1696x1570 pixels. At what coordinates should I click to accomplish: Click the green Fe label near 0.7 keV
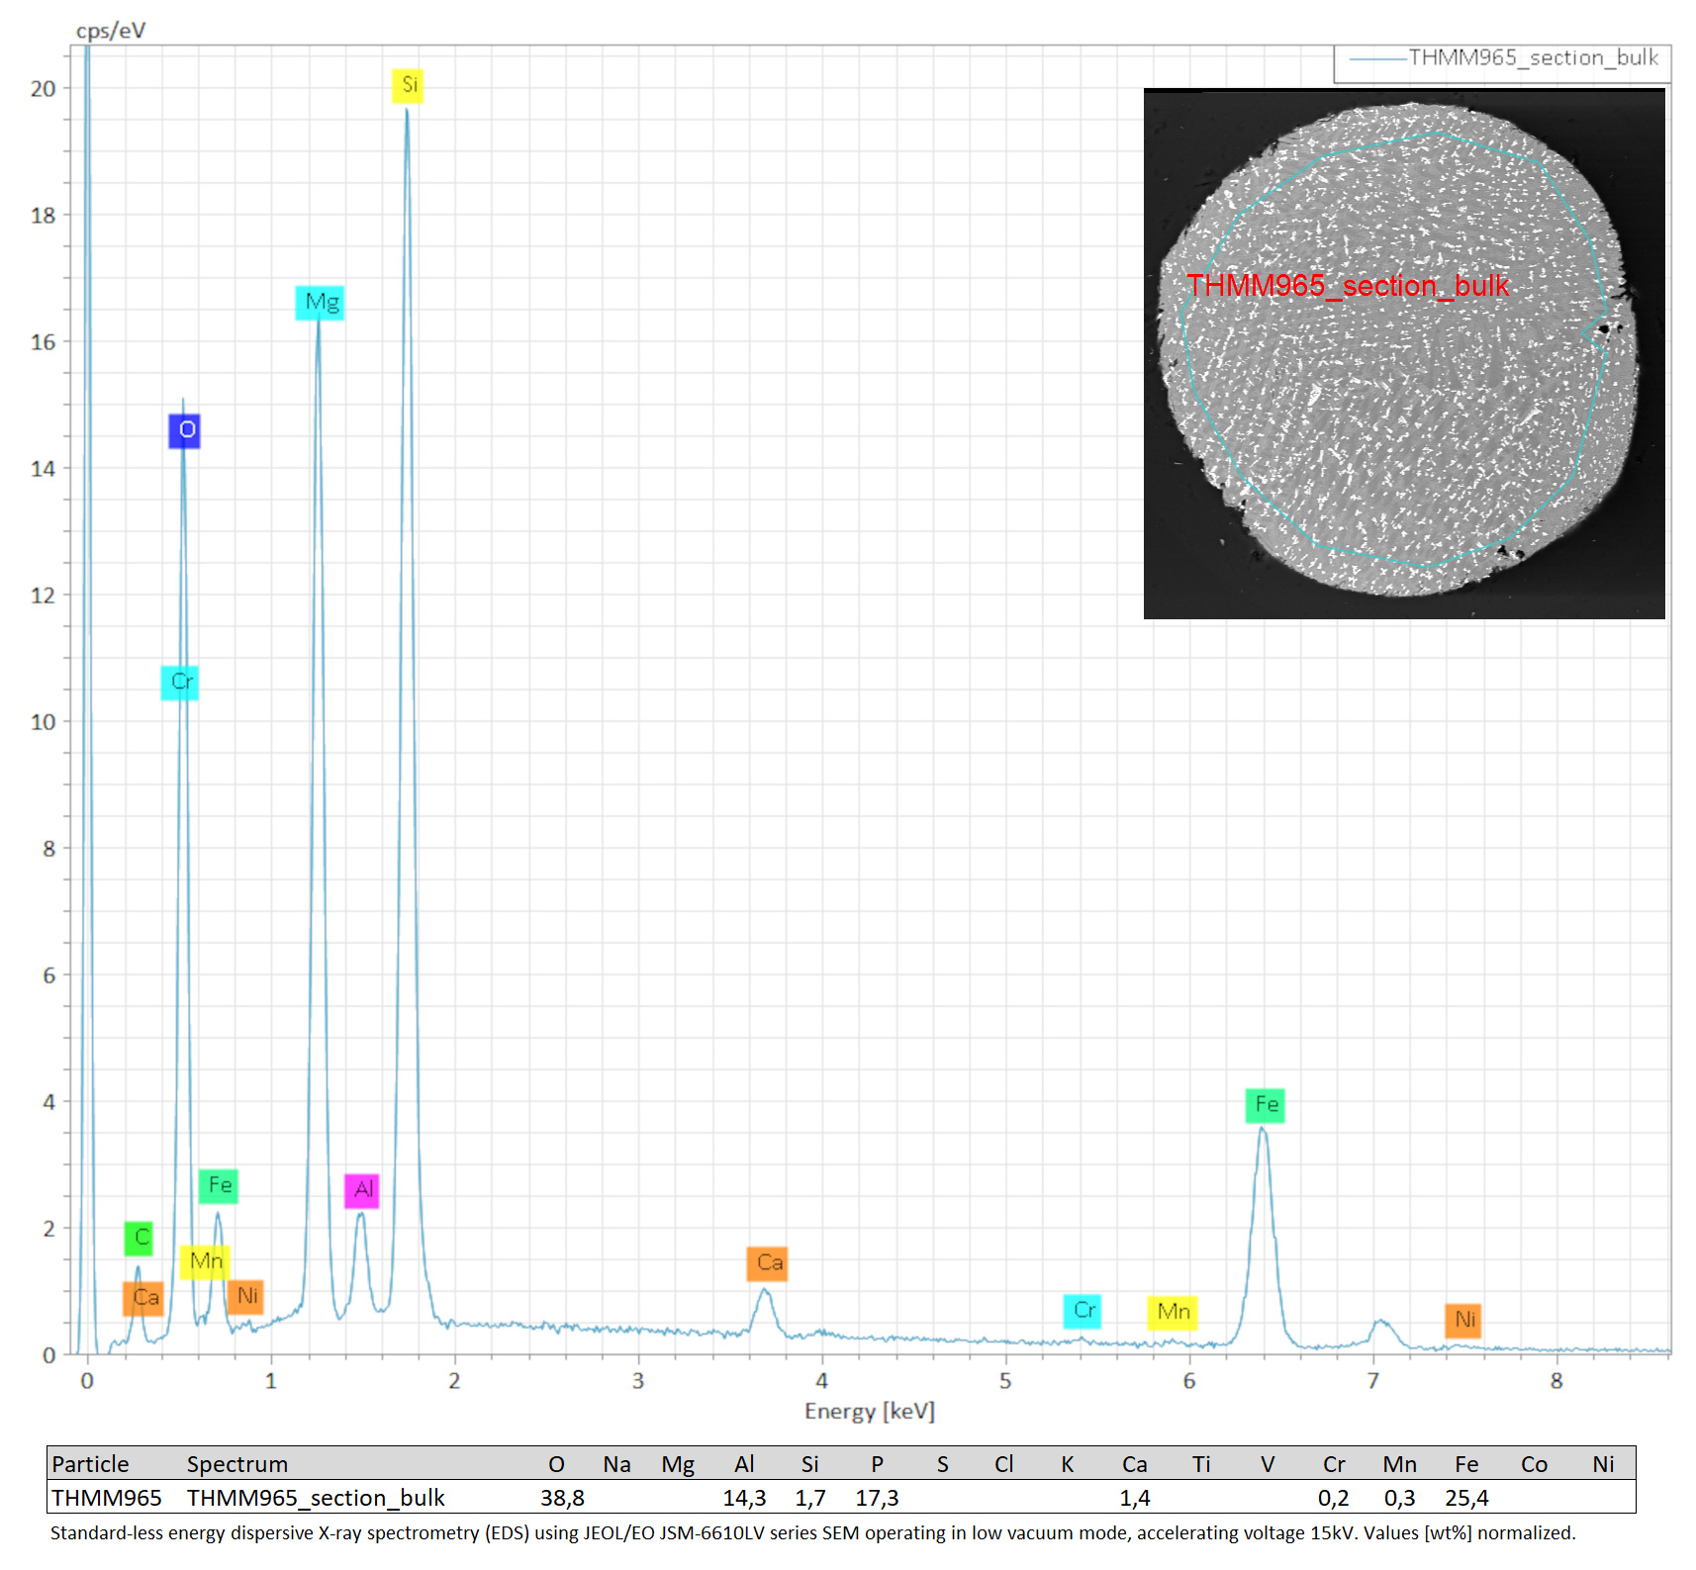click(219, 1186)
